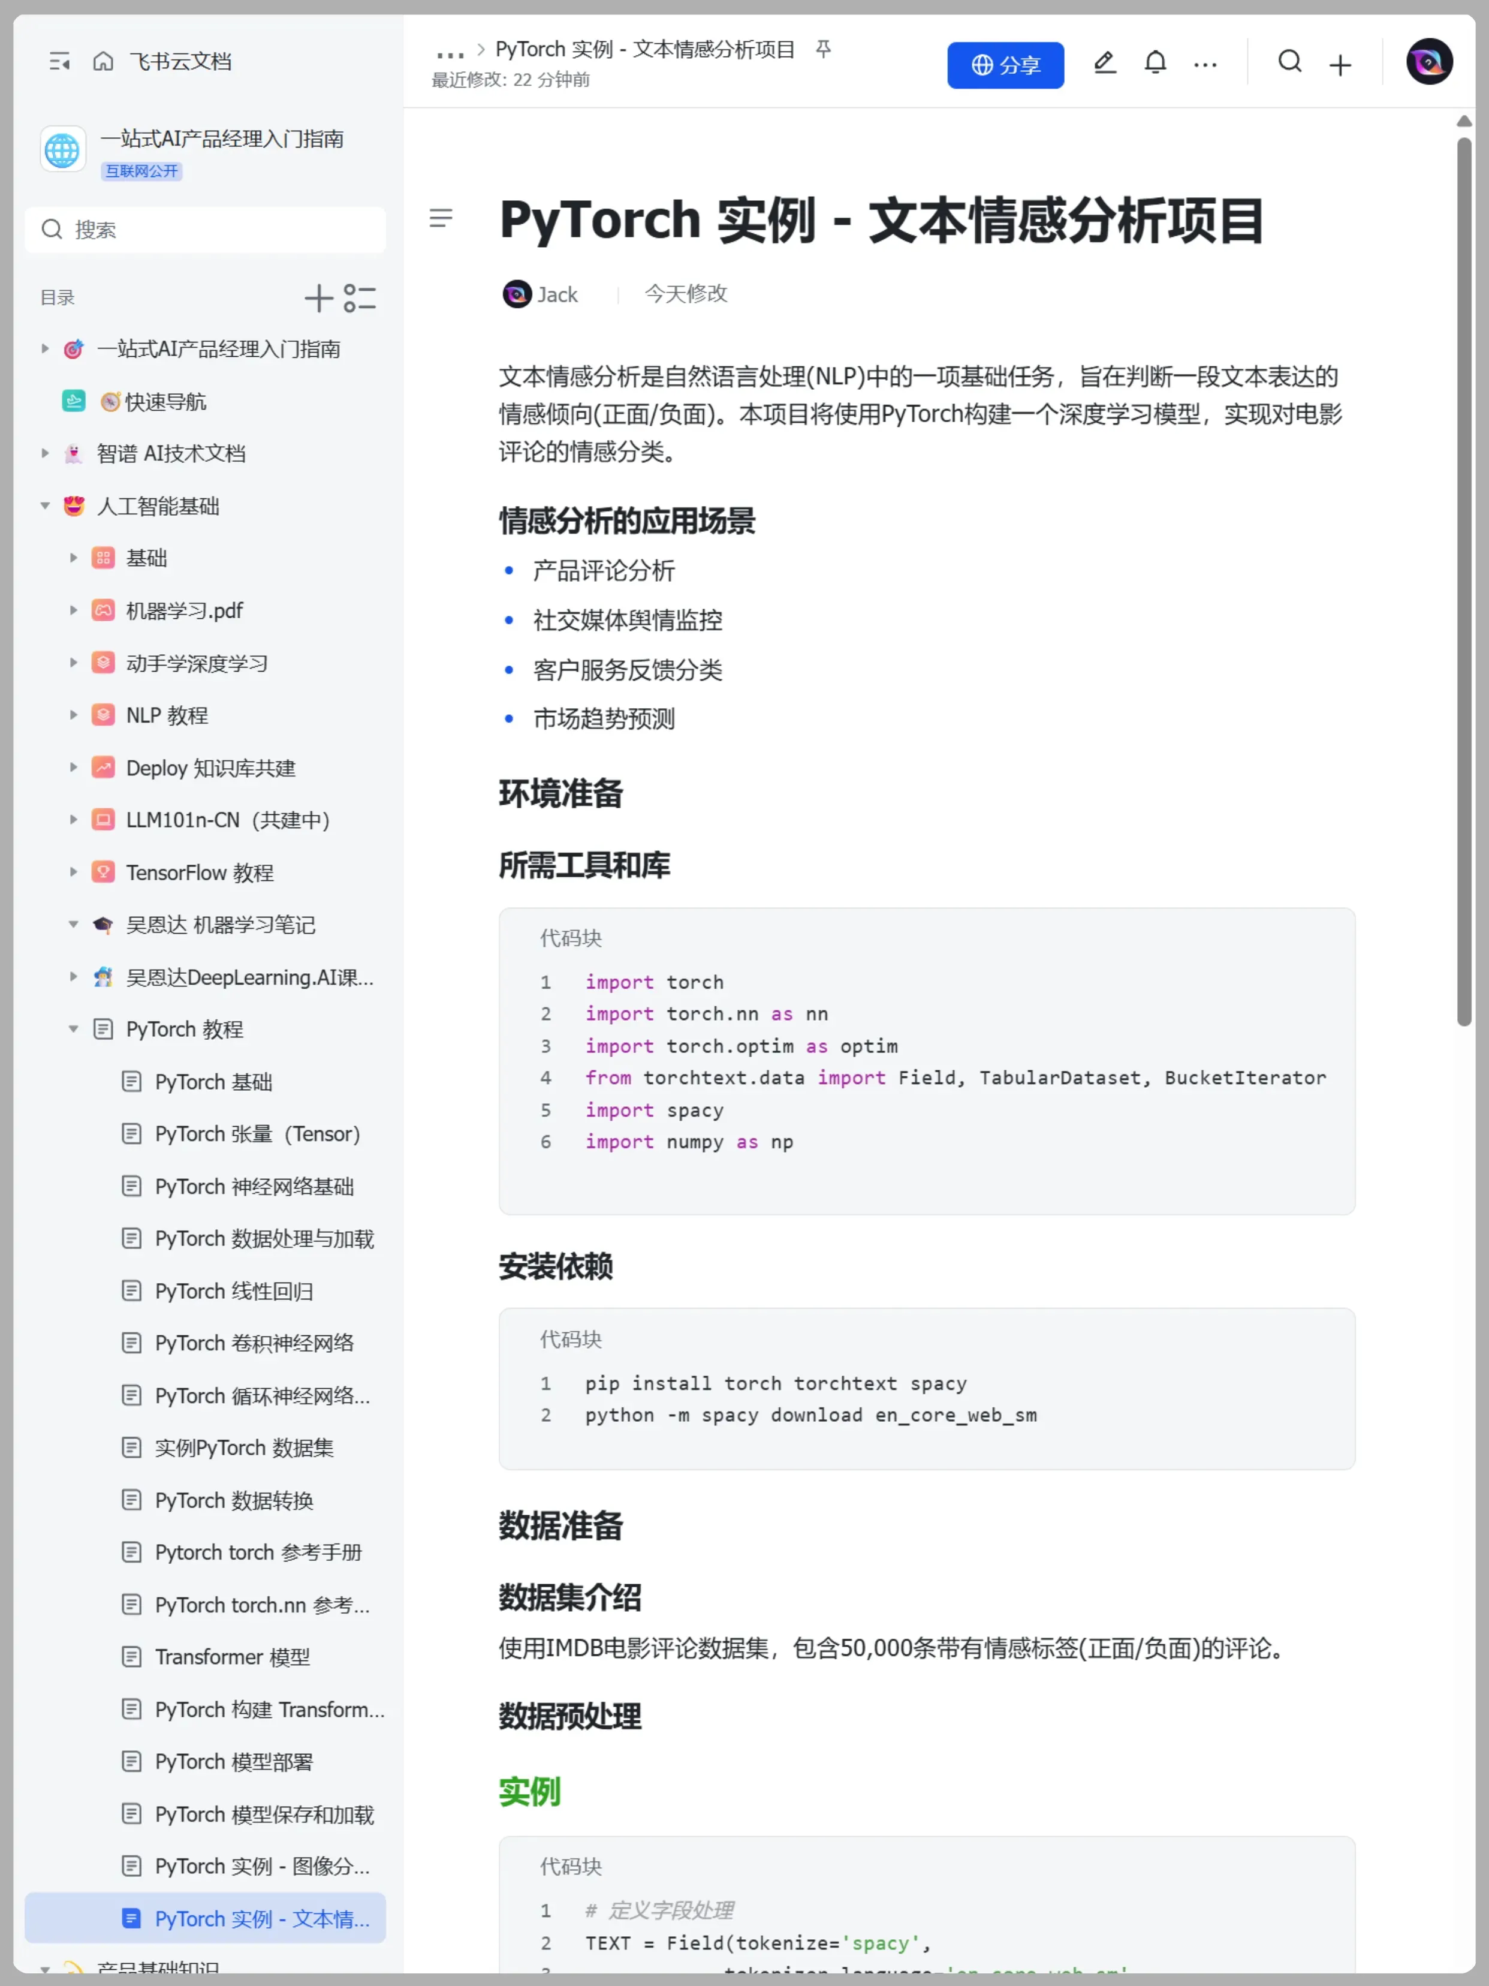Viewport: 1489px width, 1986px height.
Task: Click the edit pencil icon
Action: tap(1104, 63)
